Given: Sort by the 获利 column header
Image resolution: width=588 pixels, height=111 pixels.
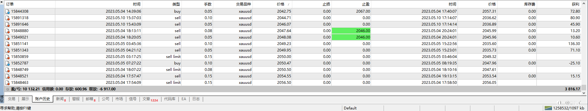Looking at the screenshot, I should (x=559, y=4).
